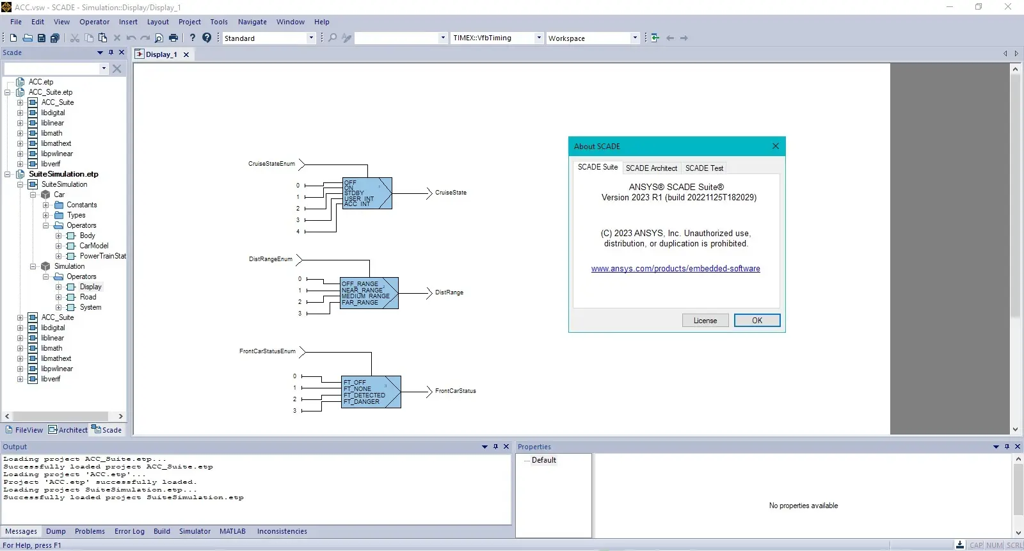Click the search text input field in toolbar
This screenshot has width=1024, height=551.
(397, 38)
